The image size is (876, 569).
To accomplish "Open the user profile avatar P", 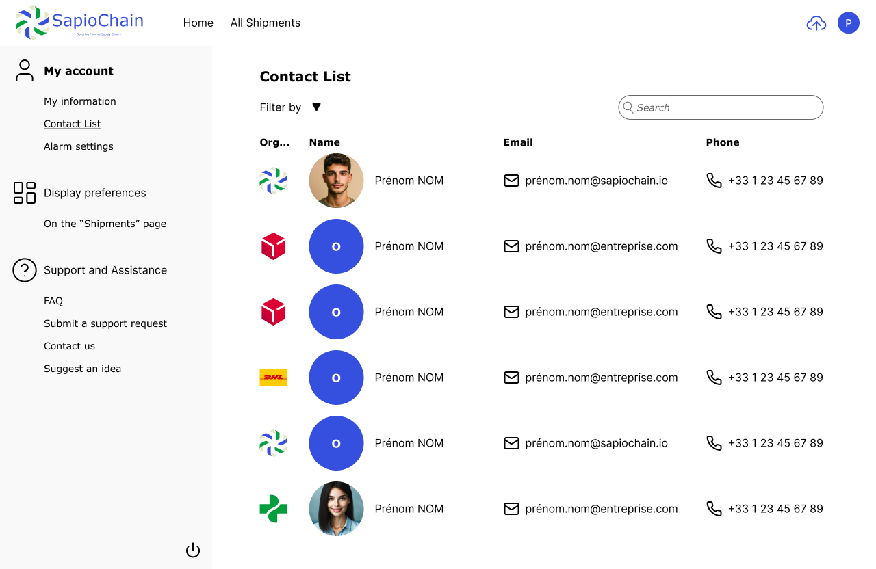I will click(x=849, y=23).
